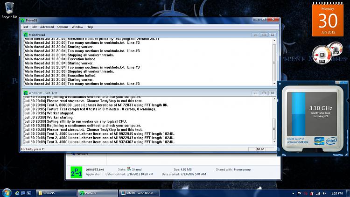Minimize the Worker #1 Self-Test sub-window
Screen dimensions: 350x197
coord(256,93)
